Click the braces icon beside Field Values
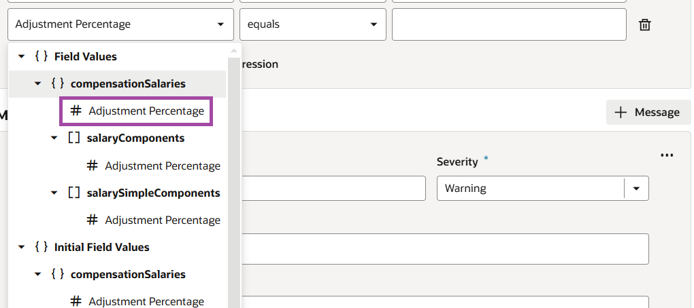This screenshot has height=308, width=694. (41, 56)
